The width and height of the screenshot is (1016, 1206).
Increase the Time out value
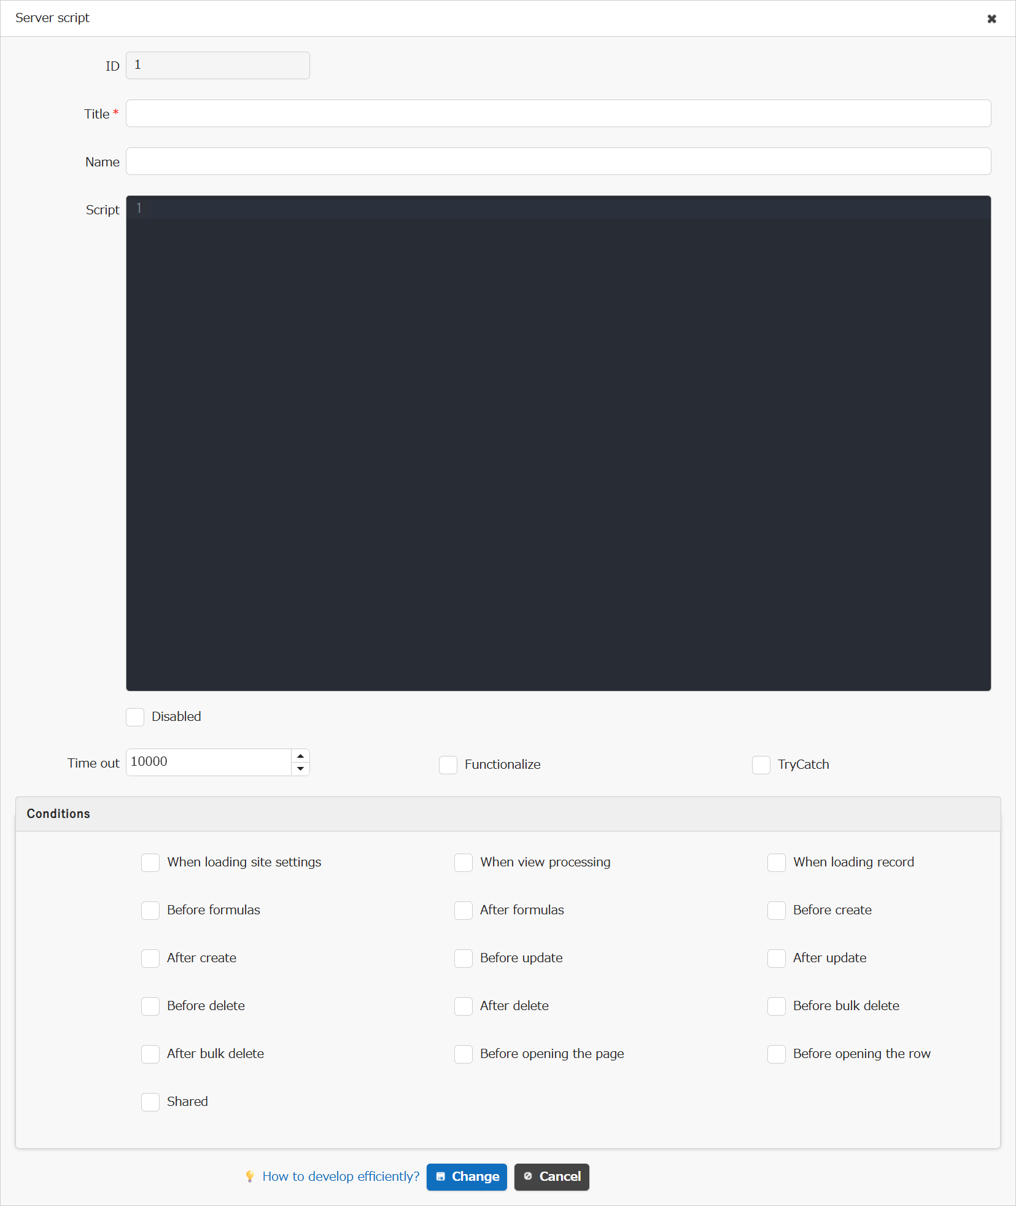(x=301, y=756)
